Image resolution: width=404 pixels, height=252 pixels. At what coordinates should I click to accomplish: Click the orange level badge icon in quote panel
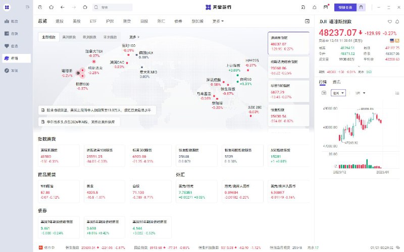click(x=397, y=41)
